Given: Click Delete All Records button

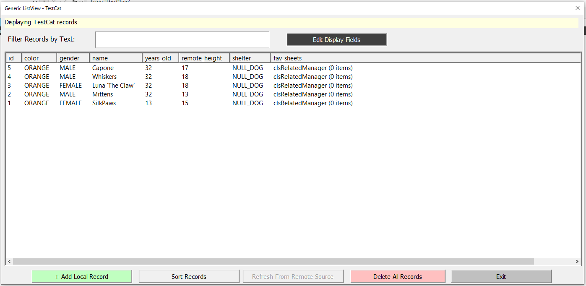Looking at the screenshot, I should pos(398,277).
